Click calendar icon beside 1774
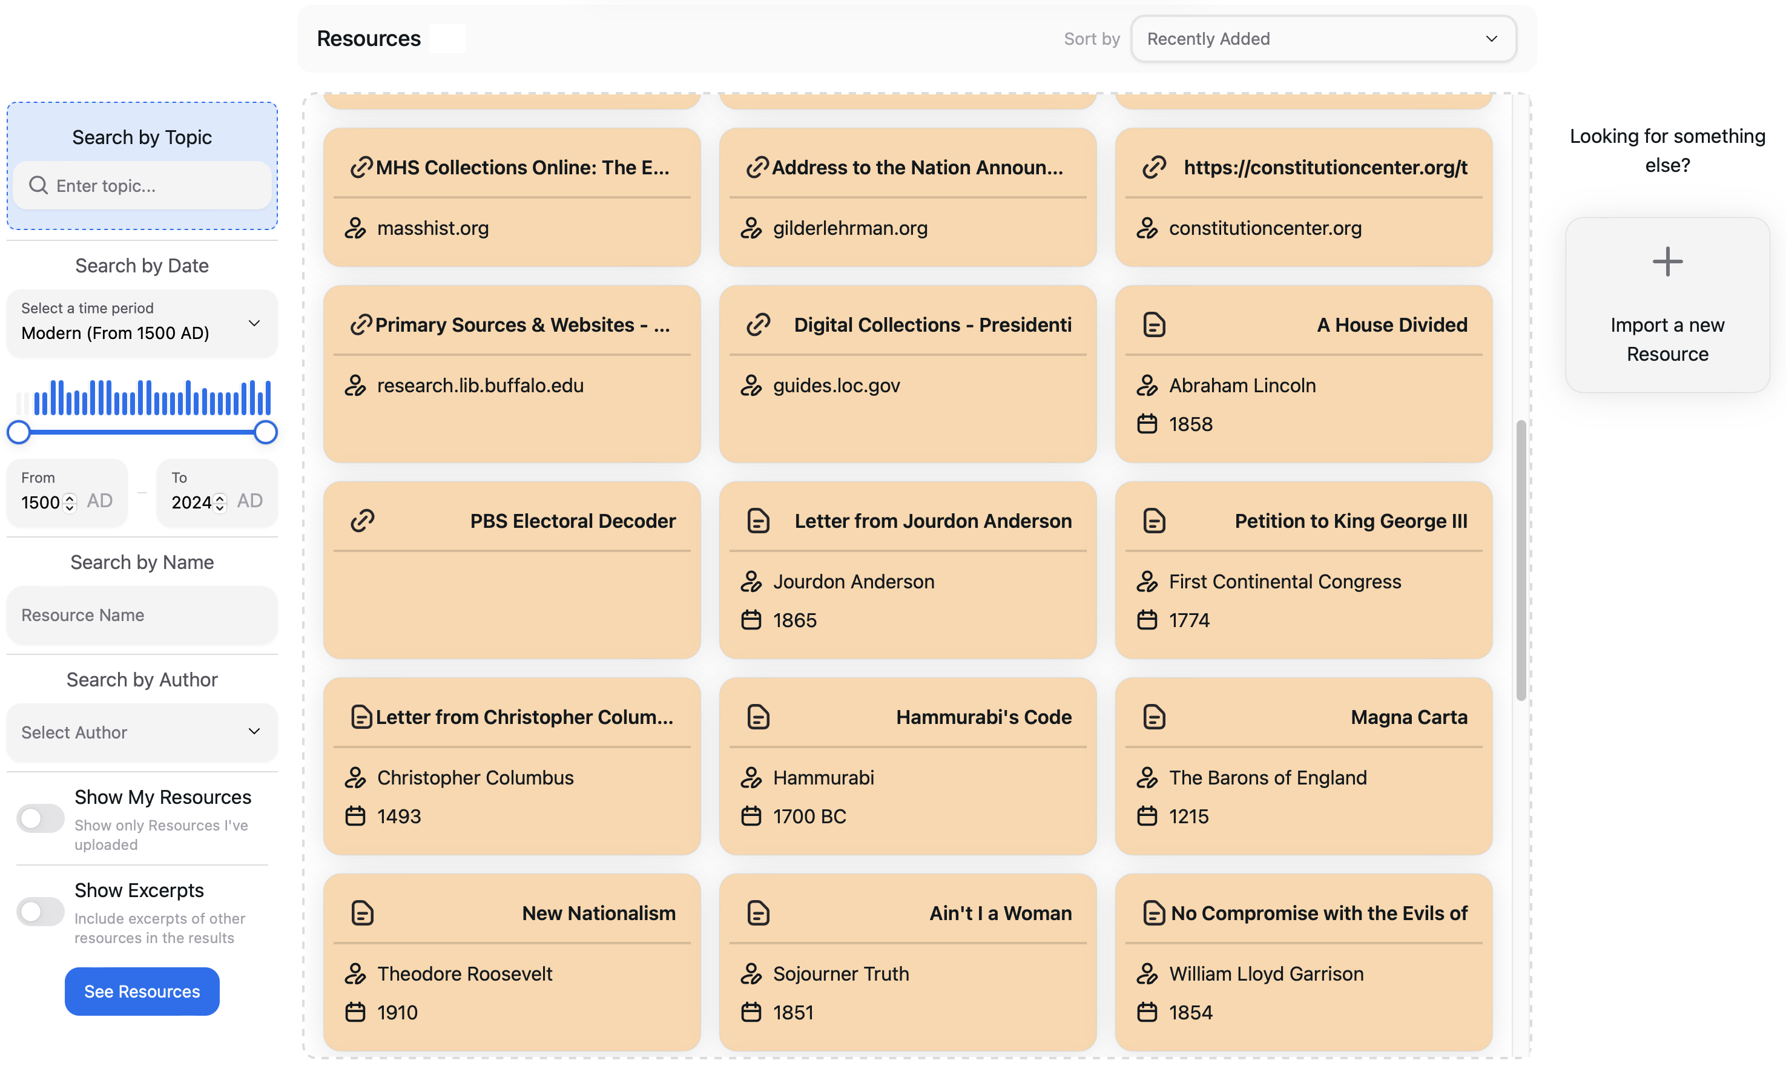The image size is (1786, 1069). 1146,619
